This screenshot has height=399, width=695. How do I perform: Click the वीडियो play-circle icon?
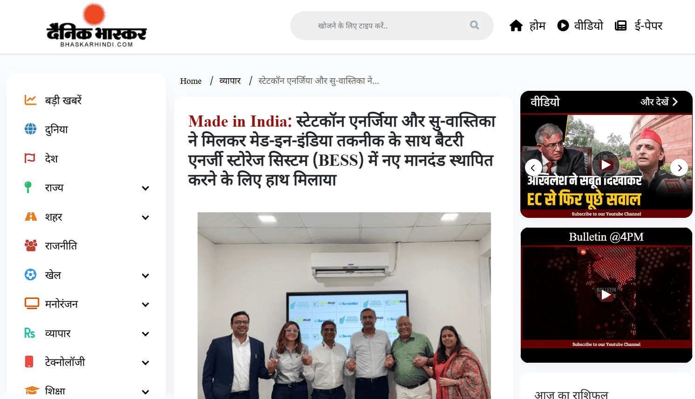click(x=563, y=26)
